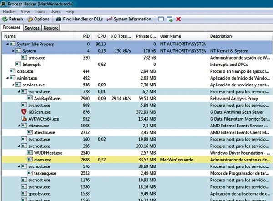Open the Help menu
Viewport: 273px width, 201px height.
(x=70, y=12)
